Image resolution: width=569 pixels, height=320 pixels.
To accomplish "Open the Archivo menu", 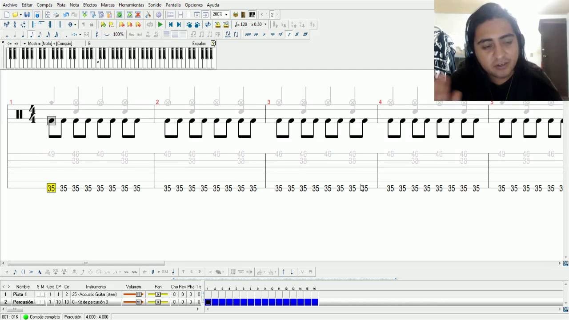I will click(x=10, y=5).
